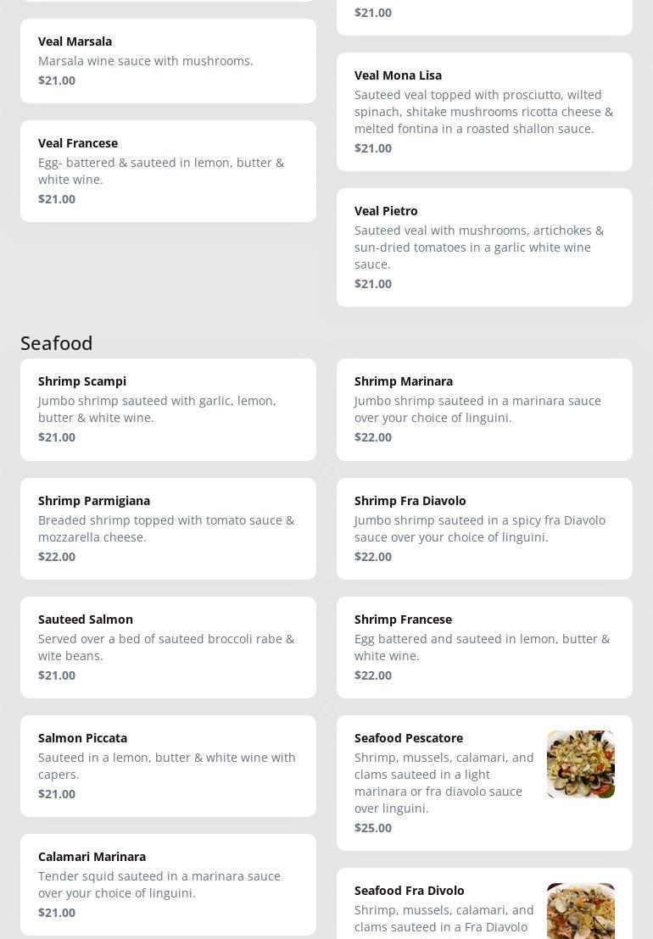Open the Sauteed Salmon item
The height and width of the screenshot is (939, 653).
[168, 647]
